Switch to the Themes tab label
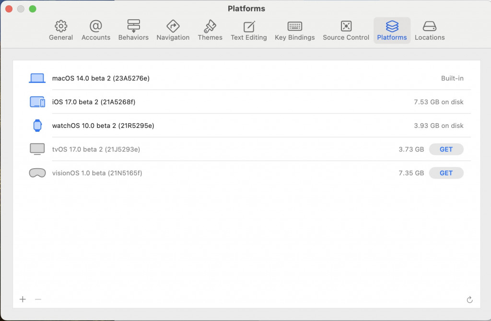This screenshot has height=321, width=491. click(x=210, y=37)
